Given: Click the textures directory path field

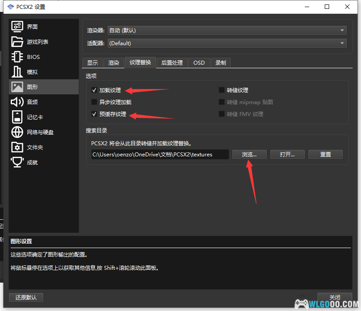Looking at the screenshot, I should click(160, 155).
